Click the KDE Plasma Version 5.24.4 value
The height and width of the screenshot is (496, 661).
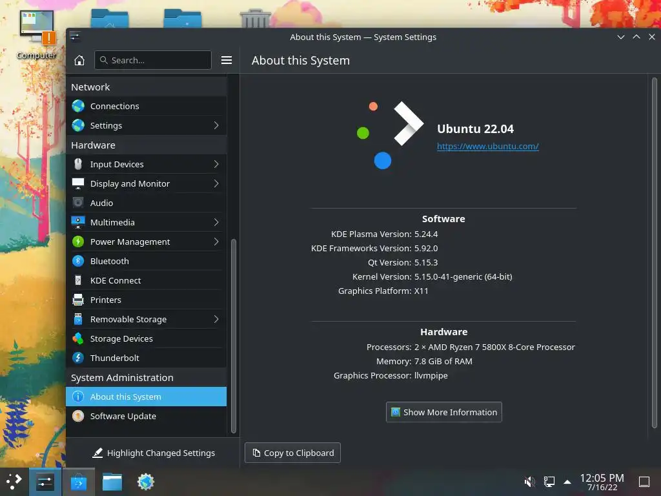click(426, 234)
